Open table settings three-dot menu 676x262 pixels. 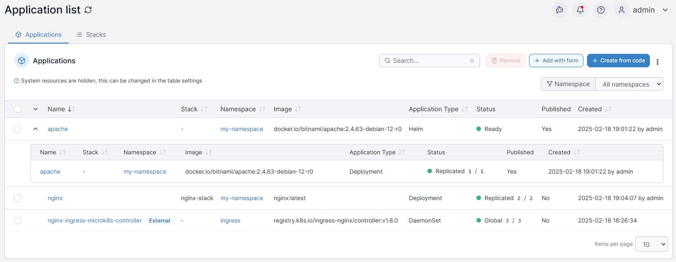[x=658, y=61]
